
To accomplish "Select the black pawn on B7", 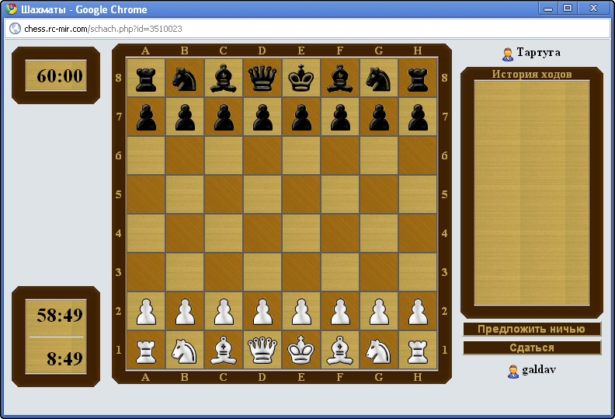I will (x=185, y=117).
